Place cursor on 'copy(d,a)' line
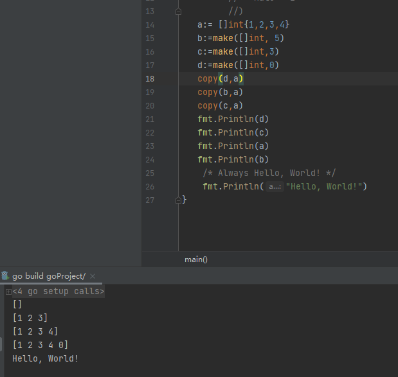 221,79
